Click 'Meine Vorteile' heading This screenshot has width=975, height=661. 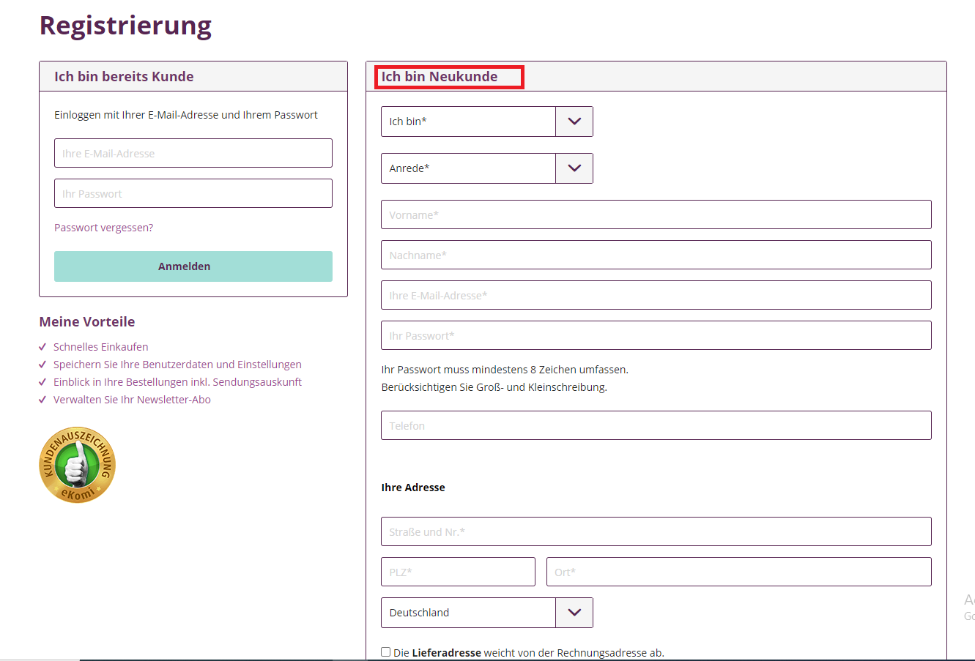coord(87,322)
